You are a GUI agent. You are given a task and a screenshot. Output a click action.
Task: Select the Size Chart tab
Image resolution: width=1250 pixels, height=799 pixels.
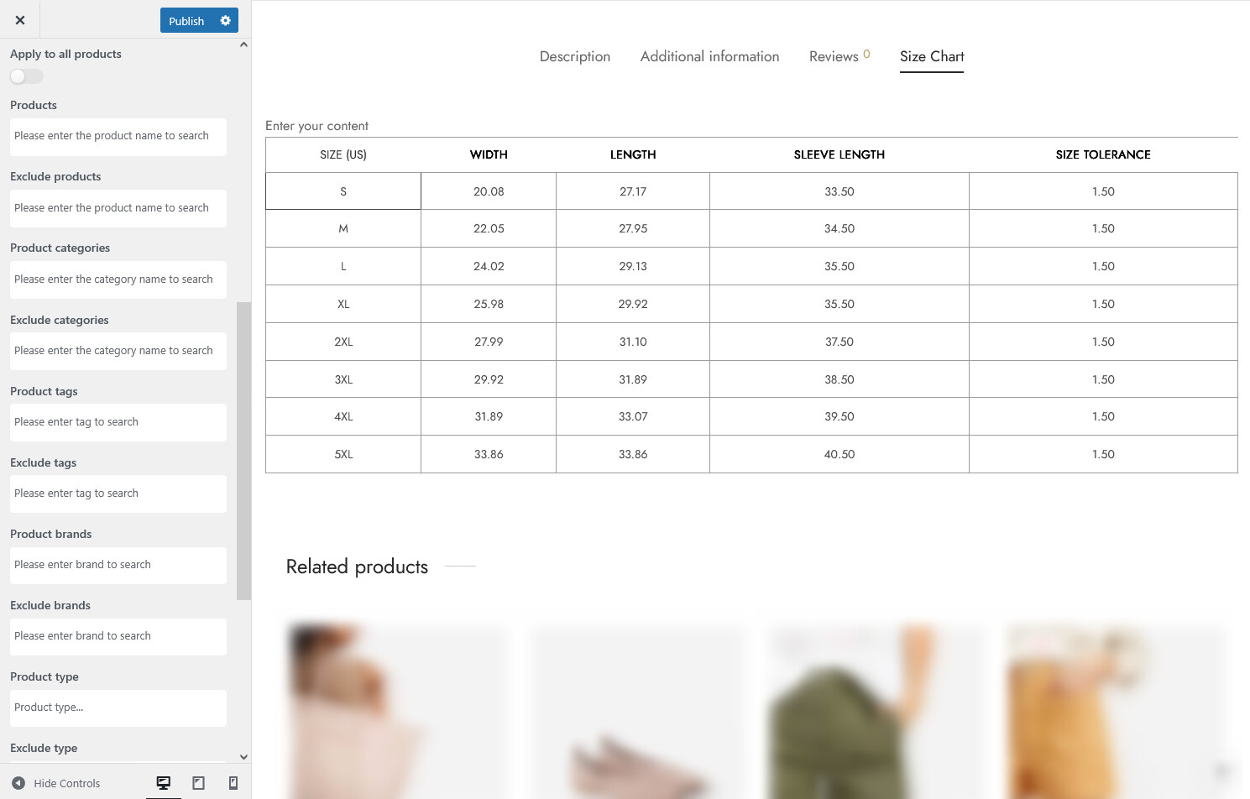[x=931, y=56]
